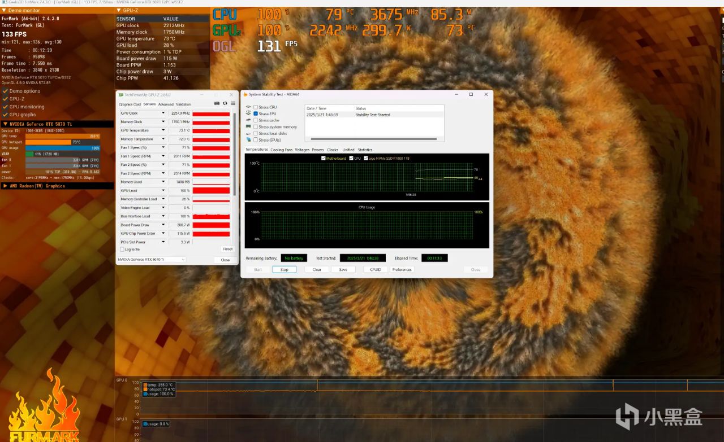Click the icon beside Stress FPU
Screen dimensions: 724x442
pos(248,113)
